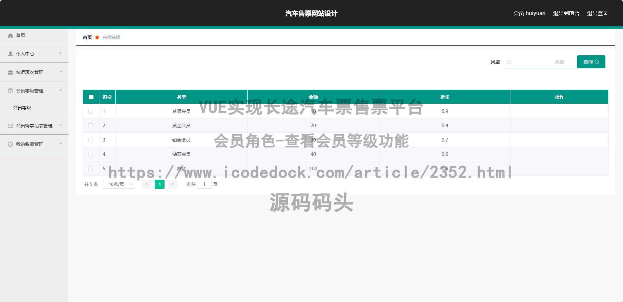Go to the previous page arrow
The height and width of the screenshot is (302, 623).
147,184
